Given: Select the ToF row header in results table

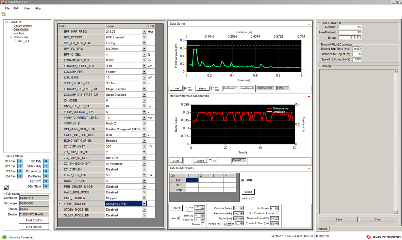Looking at the screenshot, I should point(178,180).
